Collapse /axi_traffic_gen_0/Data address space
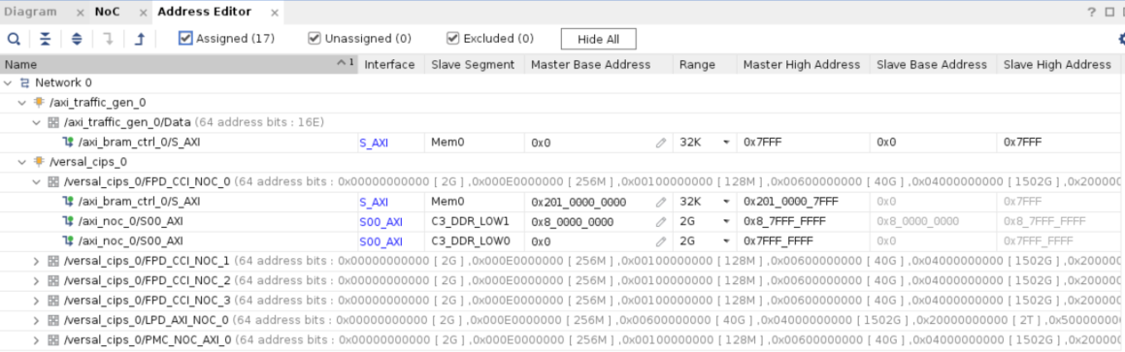Image resolution: width=1125 pixels, height=352 pixels. coord(37,122)
